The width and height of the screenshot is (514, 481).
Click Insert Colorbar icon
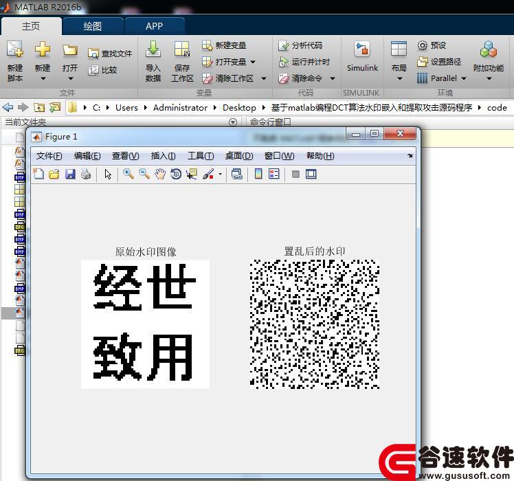pyautogui.click(x=258, y=174)
